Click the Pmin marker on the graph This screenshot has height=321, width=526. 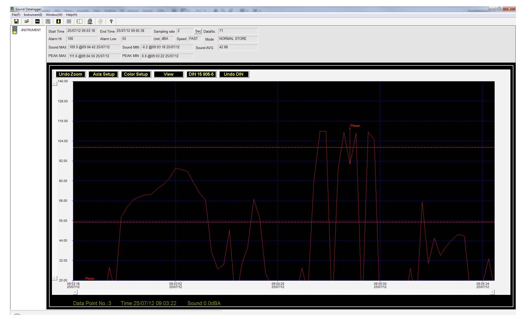(90, 279)
